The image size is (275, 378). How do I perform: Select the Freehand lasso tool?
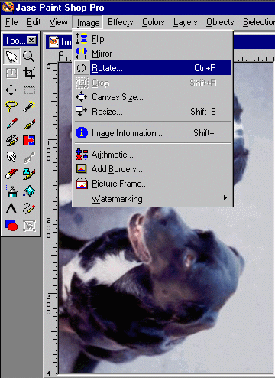click(x=11, y=107)
